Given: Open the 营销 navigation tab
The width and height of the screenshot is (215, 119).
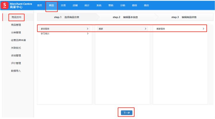Looking at the screenshot, I should (x=111, y=5).
